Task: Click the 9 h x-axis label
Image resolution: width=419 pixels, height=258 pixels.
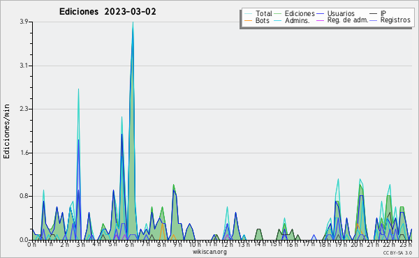Action: [178, 244]
